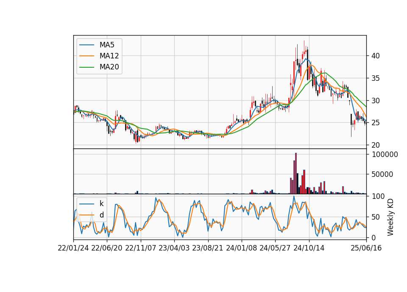
Task: Click the volume axis value 50000
Action: click(382, 175)
